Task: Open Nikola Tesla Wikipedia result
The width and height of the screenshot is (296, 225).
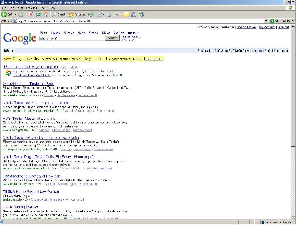Action: 41,138
